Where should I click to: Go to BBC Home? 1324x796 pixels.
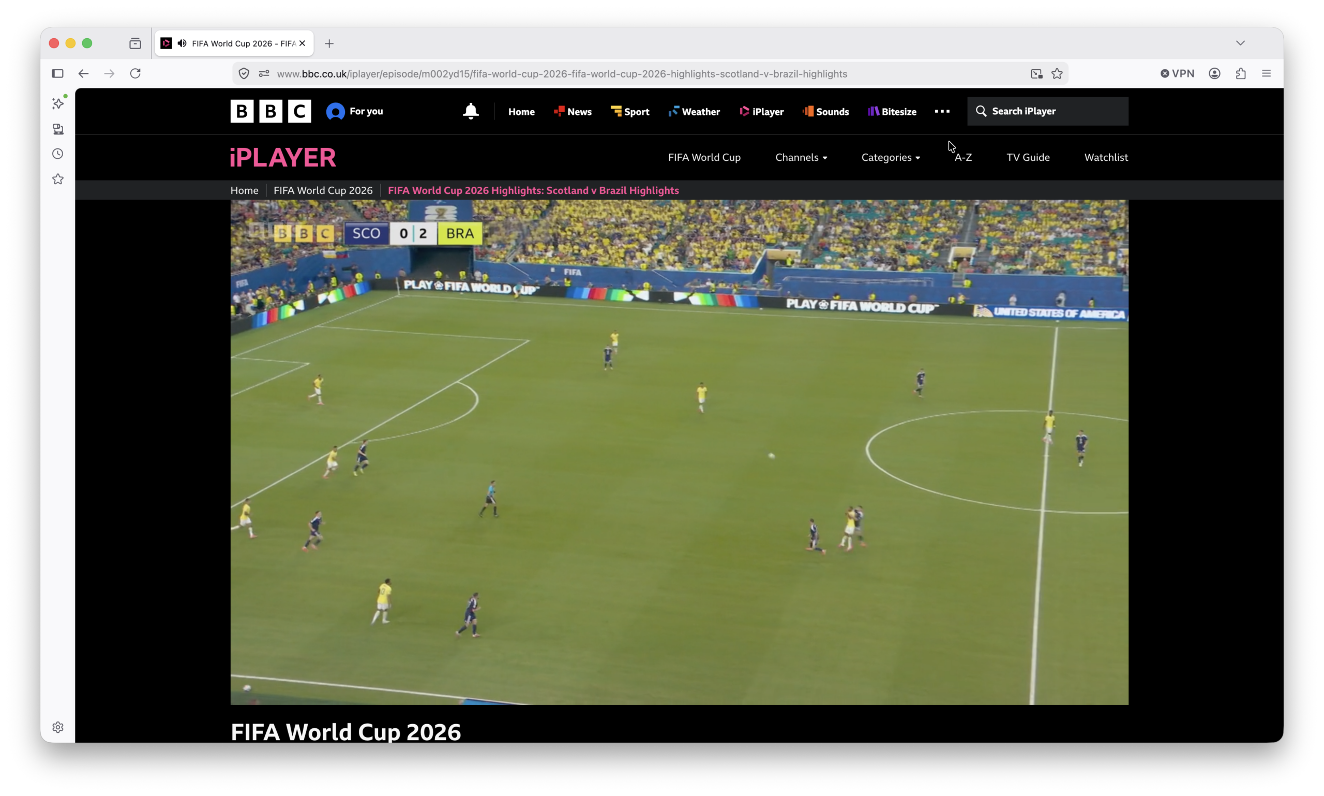(x=521, y=112)
